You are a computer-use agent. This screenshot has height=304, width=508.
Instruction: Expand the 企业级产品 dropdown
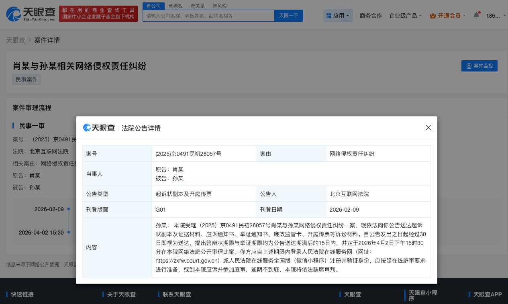[x=405, y=16]
